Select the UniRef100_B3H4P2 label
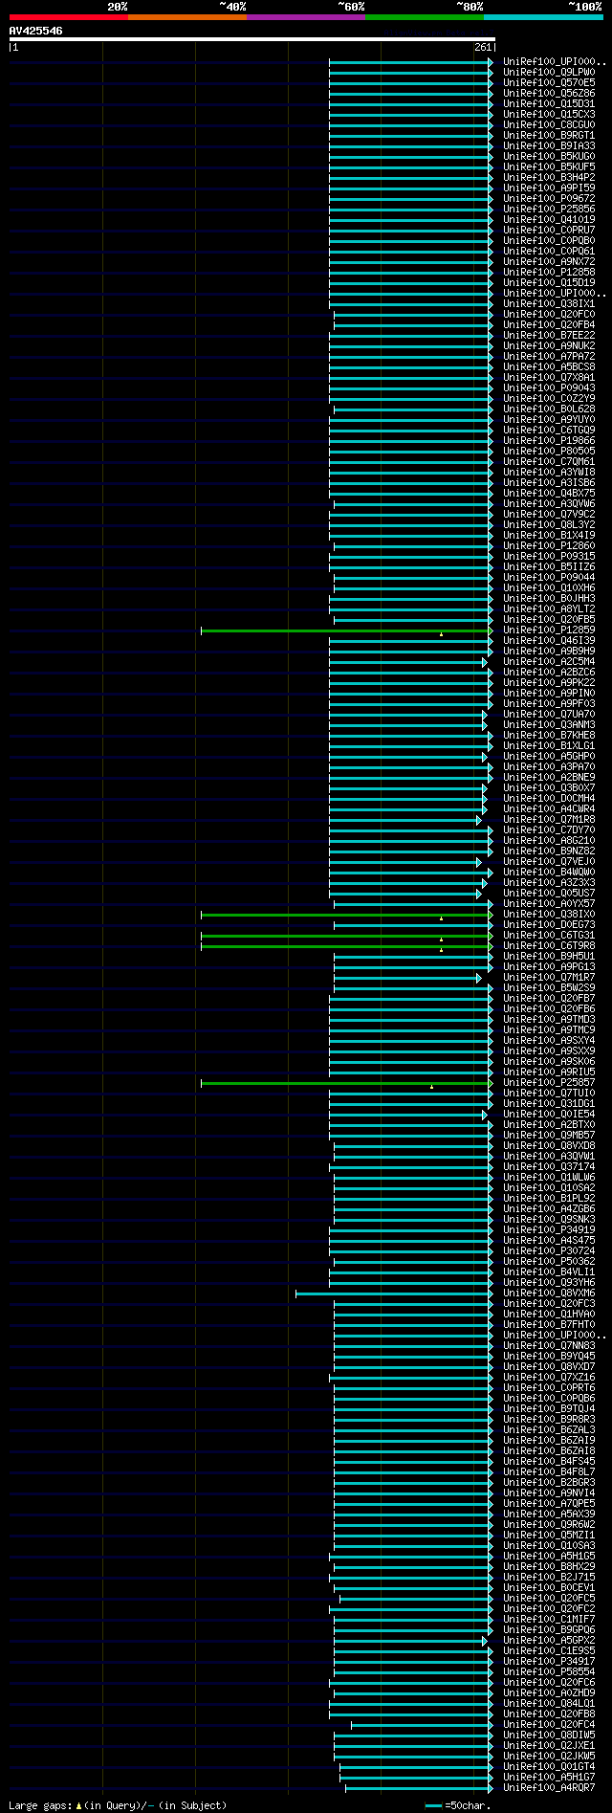This screenshot has width=612, height=1813. click(x=549, y=178)
